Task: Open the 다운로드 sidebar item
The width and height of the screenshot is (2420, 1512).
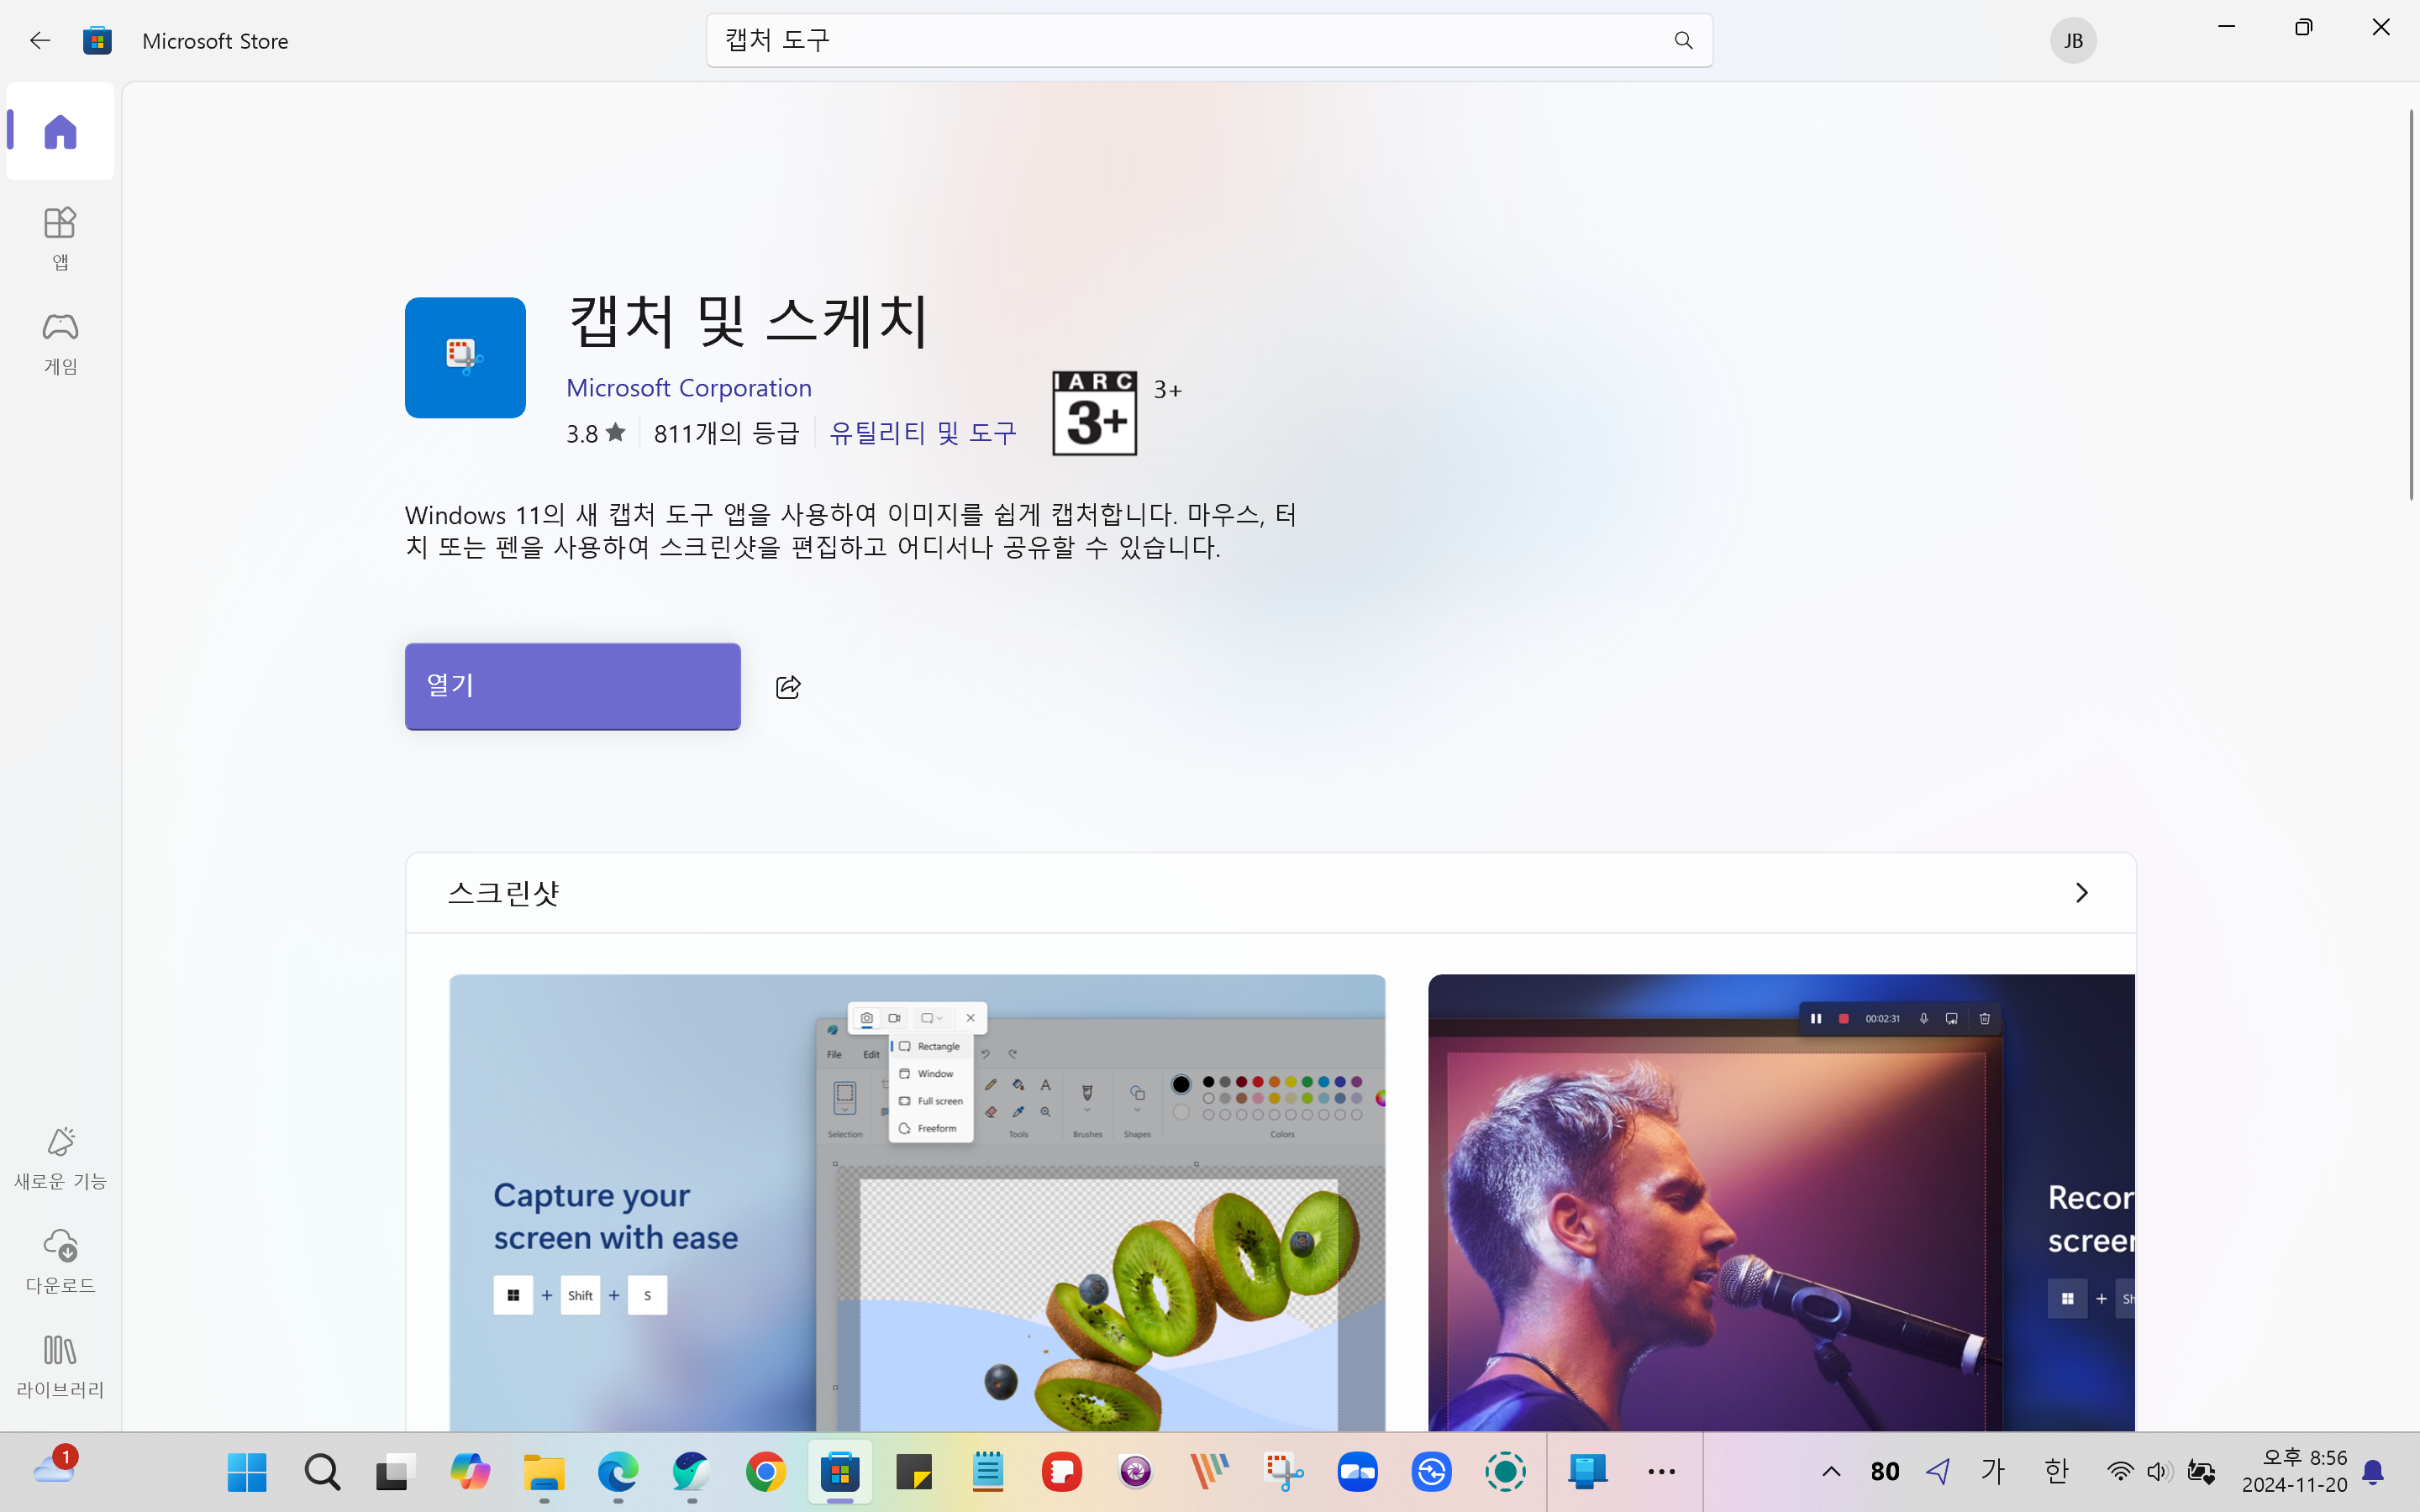Action: click(x=60, y=1262)
